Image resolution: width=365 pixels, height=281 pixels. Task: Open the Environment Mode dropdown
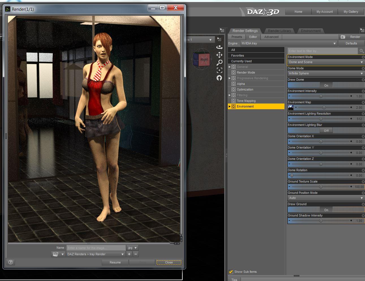tap(326, 62)
